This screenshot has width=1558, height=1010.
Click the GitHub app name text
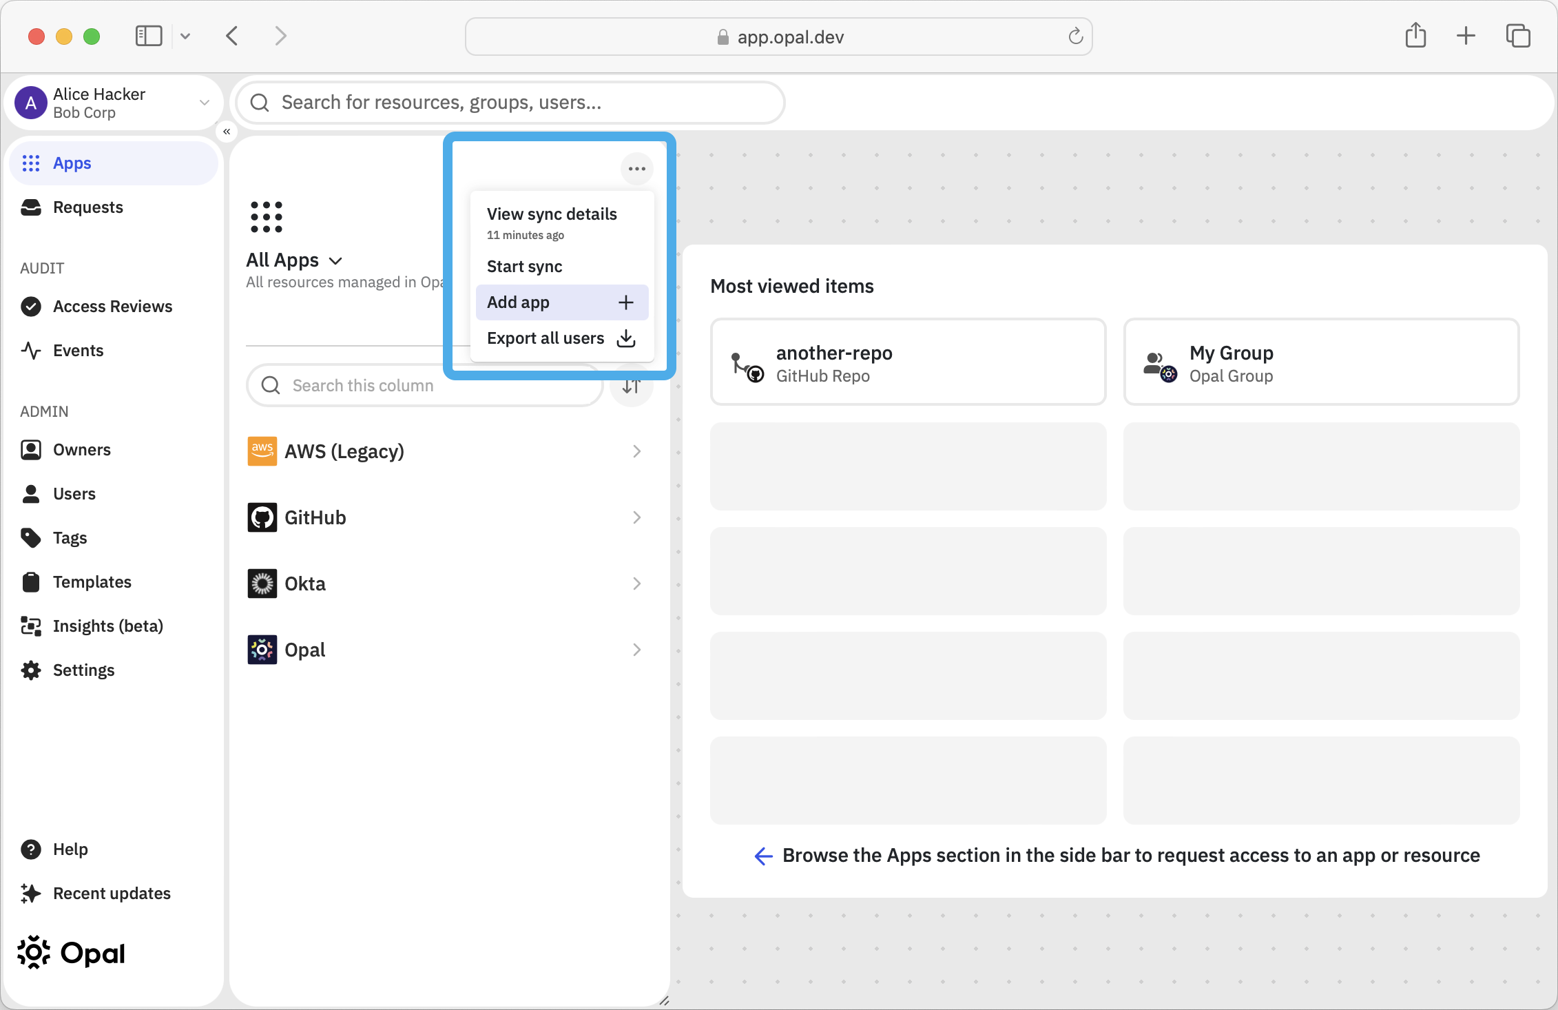315,518
